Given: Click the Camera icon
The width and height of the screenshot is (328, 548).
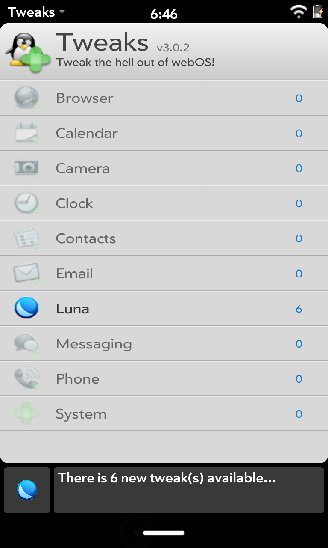Looking at the screenshot, I should point(26,168).
